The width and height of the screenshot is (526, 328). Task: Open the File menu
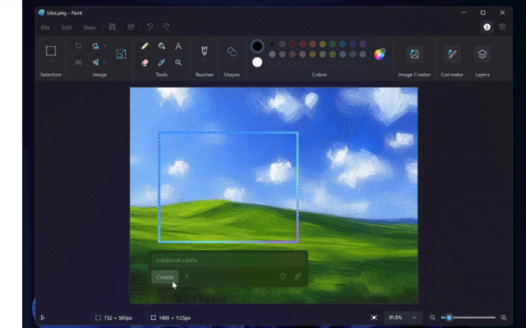tap(46, 27)
